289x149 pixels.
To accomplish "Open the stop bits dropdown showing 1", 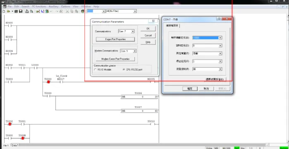I will point(220,61).
